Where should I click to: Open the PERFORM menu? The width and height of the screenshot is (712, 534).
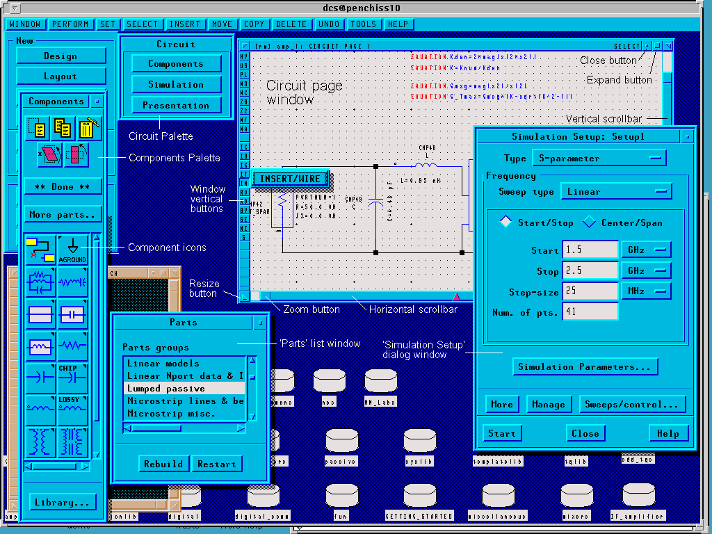pos(70,24)
